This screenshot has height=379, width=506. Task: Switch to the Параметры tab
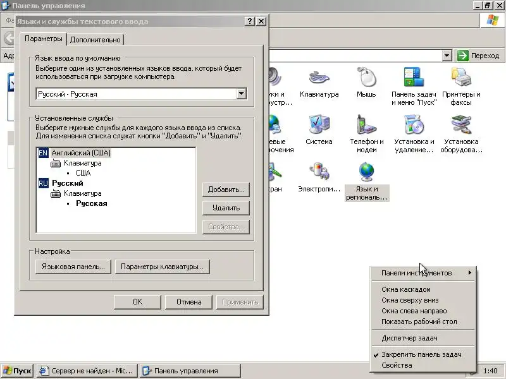(43, 39)
